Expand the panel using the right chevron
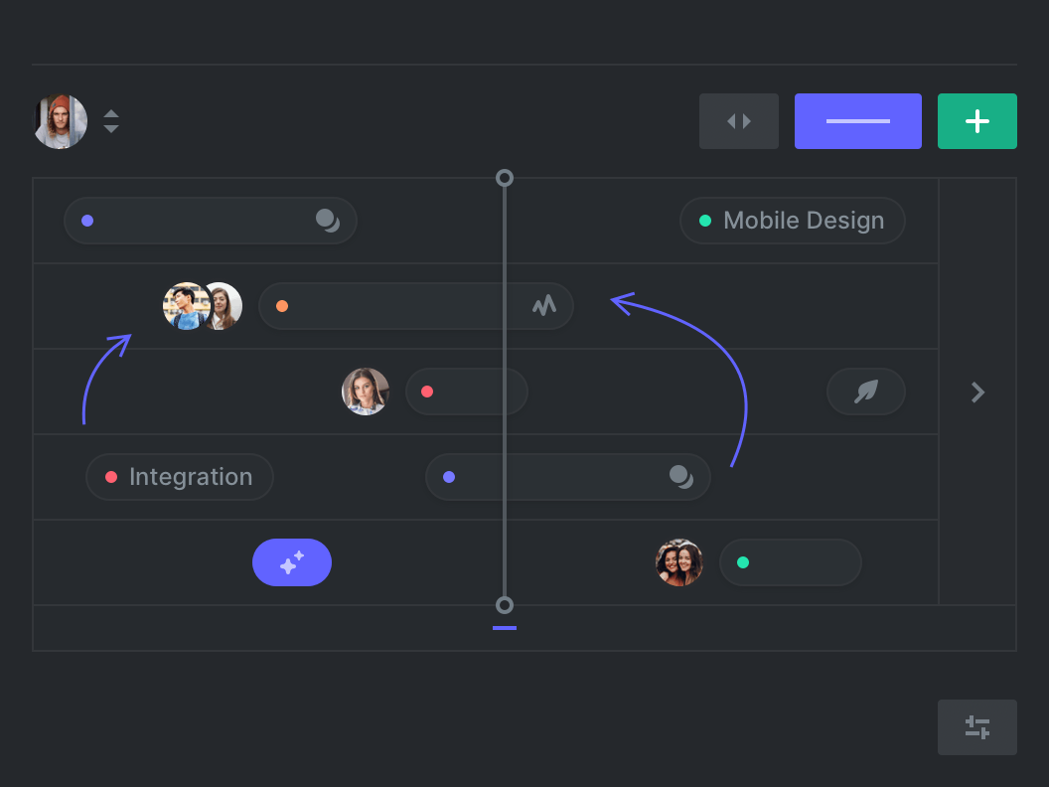 [976, 392]
